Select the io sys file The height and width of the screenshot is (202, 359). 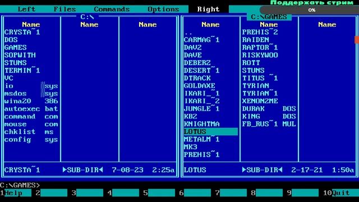pos(31,86)
